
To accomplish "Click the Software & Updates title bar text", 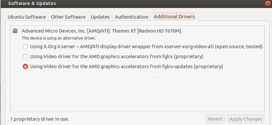I will pyautogui.click(x=32, y=3).
